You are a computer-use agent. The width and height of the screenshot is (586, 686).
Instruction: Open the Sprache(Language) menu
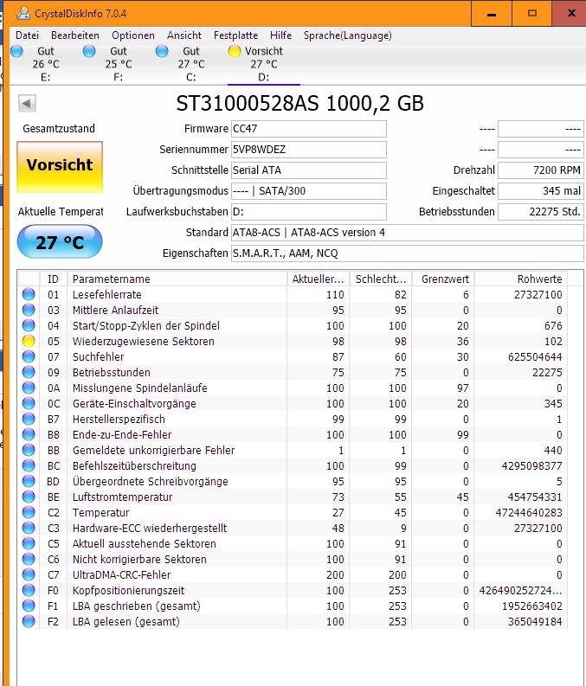click(x=348, y=35)
